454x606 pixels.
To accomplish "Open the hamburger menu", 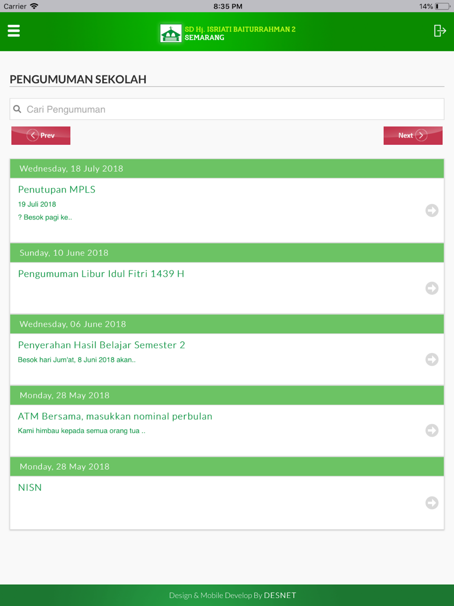I will point(14,31).
